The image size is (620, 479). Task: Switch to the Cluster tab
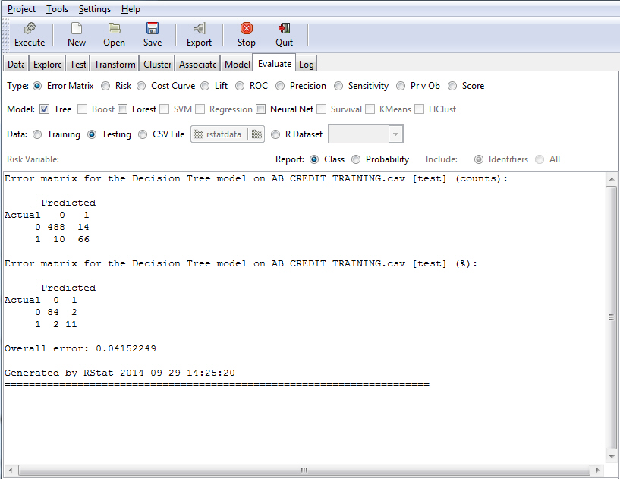click(157, 64)
